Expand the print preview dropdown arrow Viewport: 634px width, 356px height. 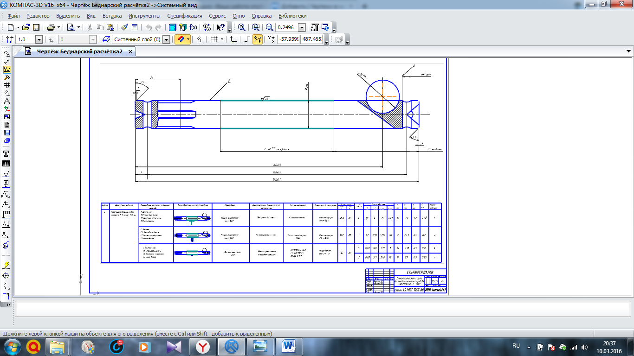point(78,27)
